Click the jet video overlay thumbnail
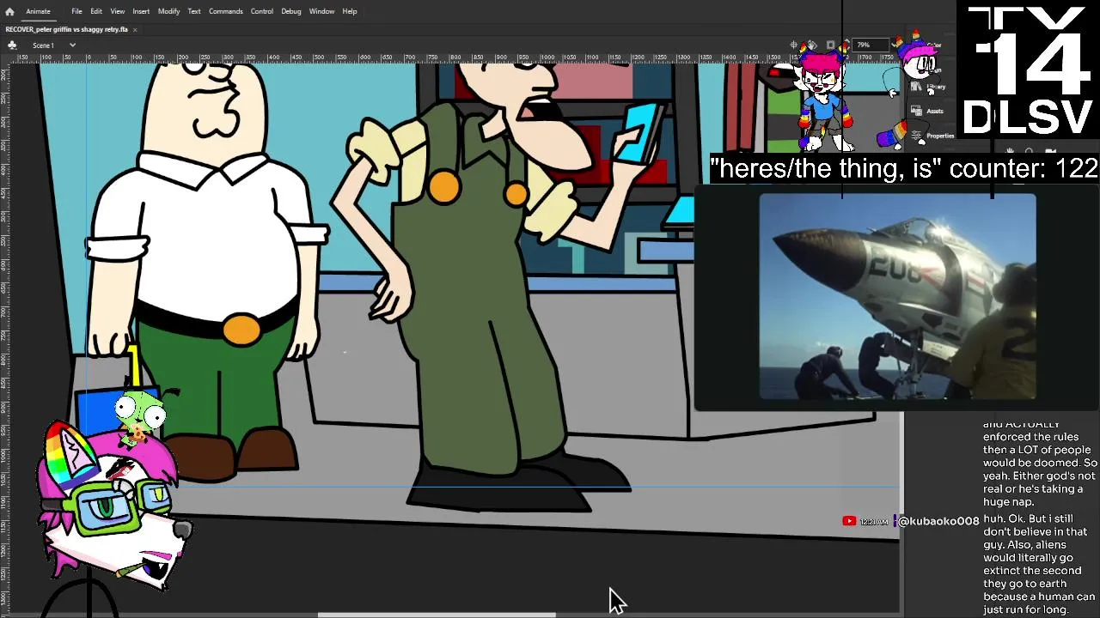 coord(897,297)
